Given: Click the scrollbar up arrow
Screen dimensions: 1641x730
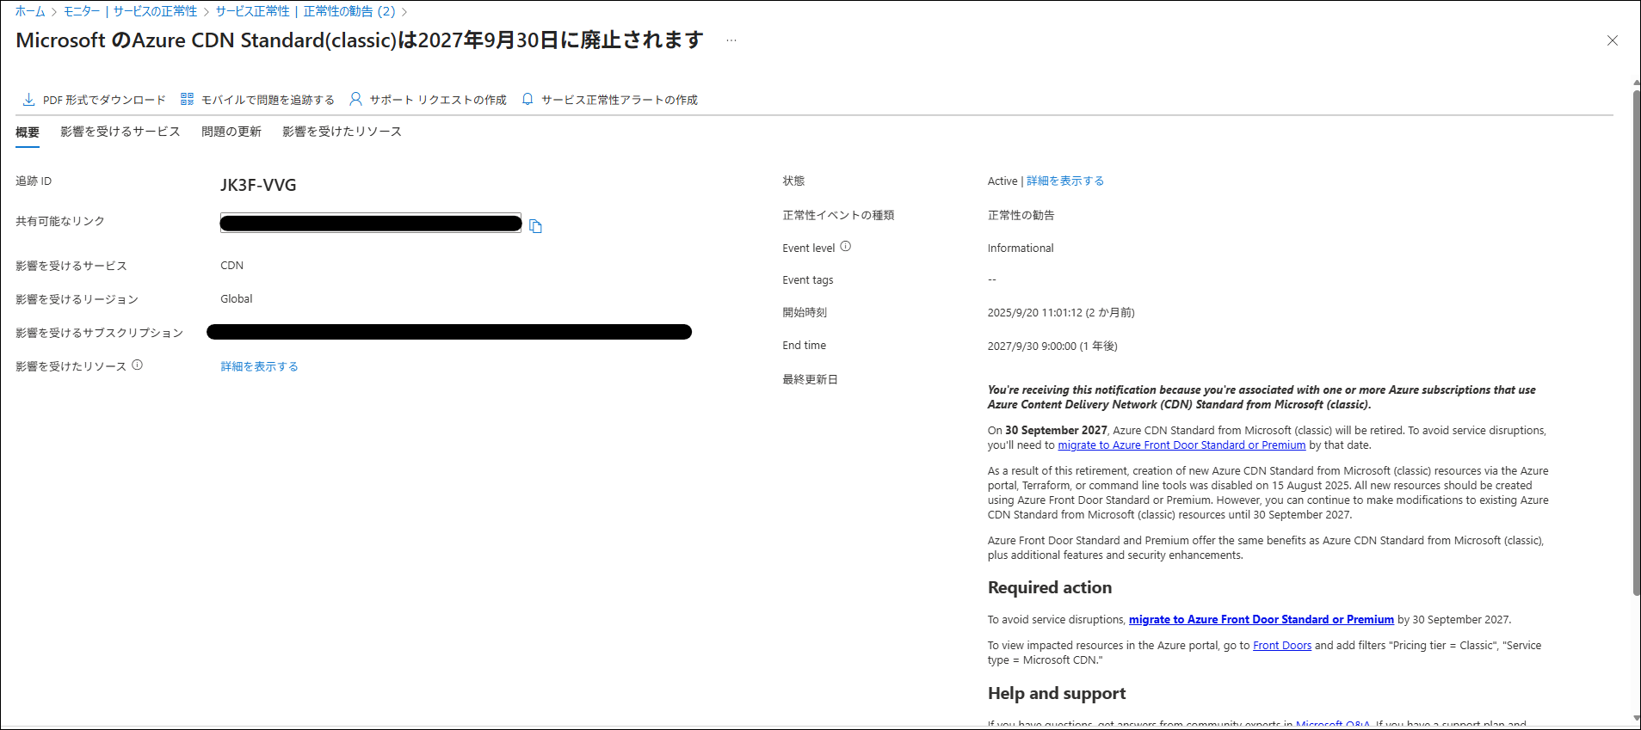Looking at the screenshot, I should pyautogui.click(x=1636, y=83).
